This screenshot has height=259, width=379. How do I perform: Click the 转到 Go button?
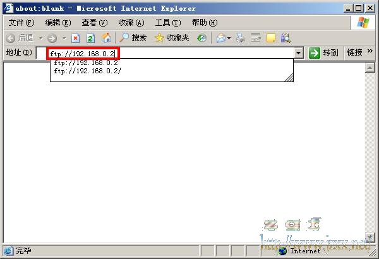coord(323,53)
